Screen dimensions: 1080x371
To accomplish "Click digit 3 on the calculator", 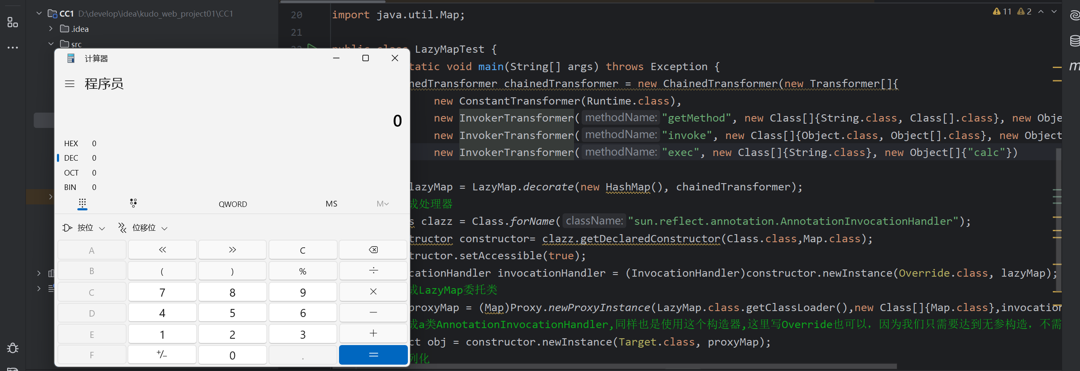I will point(303,334).
